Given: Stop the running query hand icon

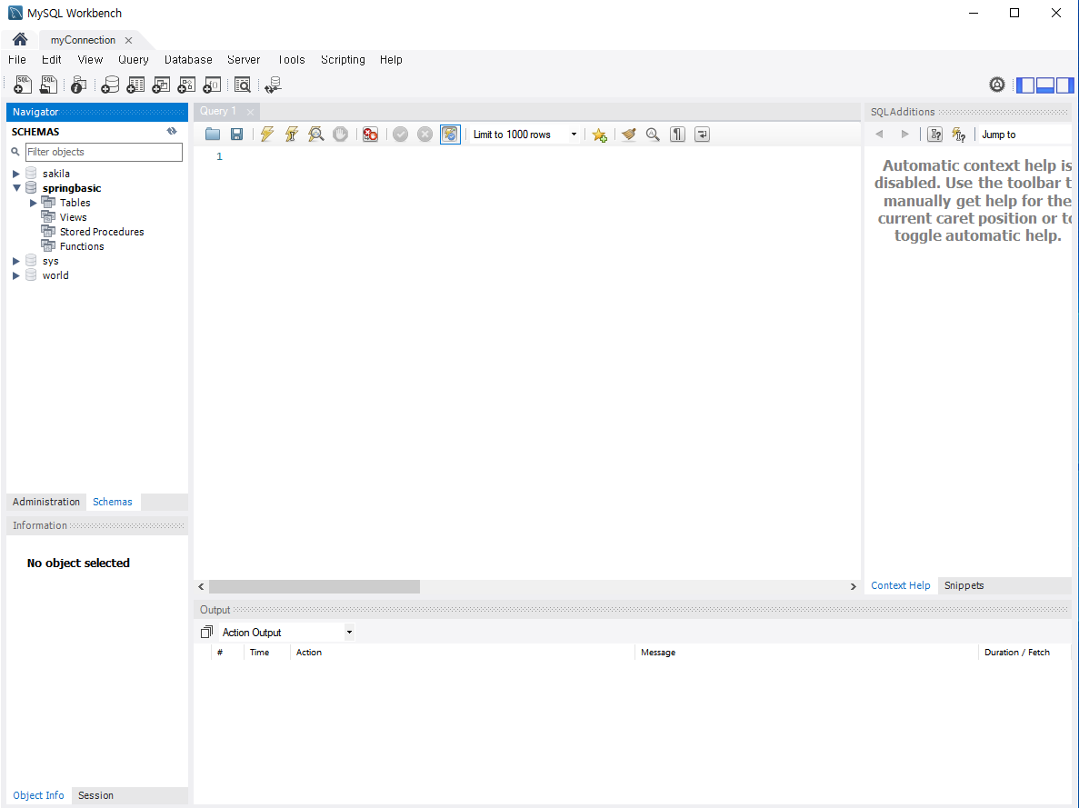Looking at the screenshot, I should tap(340, 135).
